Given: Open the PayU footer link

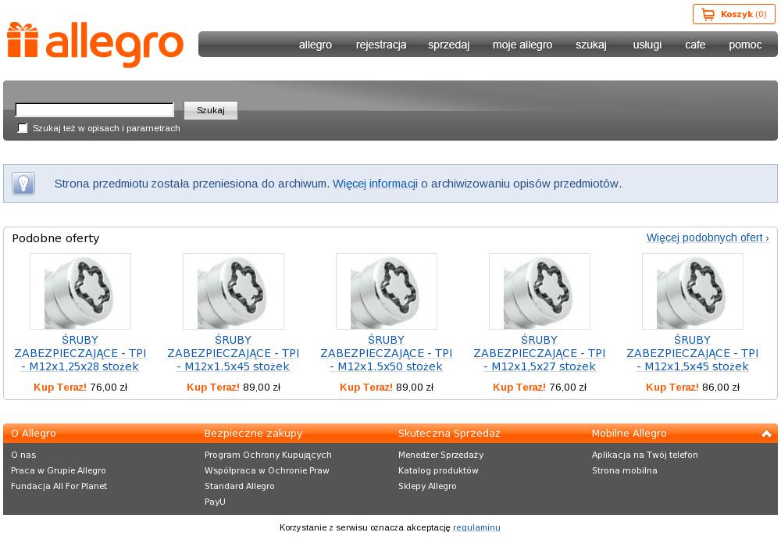Looking at the screenshot, I should click(x=216, y=502).
